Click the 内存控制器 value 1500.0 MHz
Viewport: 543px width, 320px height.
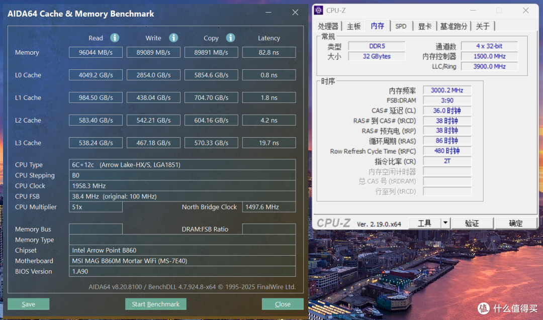pyautogui.click(x=489, y=56)
